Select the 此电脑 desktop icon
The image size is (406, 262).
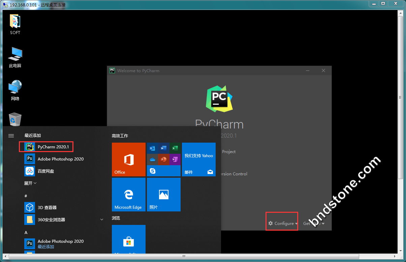(x=15, y=57)
